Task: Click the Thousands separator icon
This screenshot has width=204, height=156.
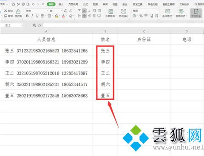Action: coord(146,16)
